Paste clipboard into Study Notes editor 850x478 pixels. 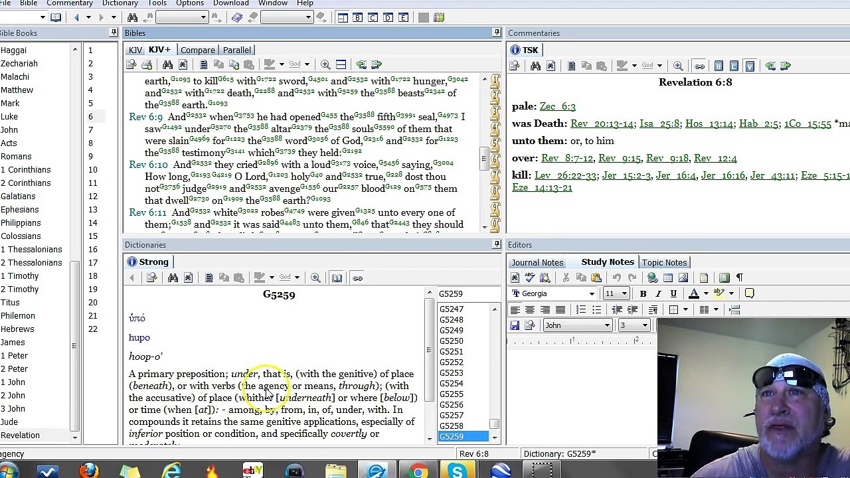click(596, 278)
